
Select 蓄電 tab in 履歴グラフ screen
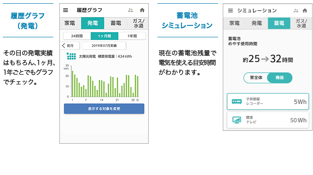point(116,23)
